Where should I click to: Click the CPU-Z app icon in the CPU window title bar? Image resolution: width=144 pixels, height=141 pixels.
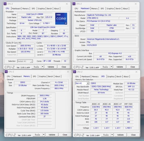point(5,4)
